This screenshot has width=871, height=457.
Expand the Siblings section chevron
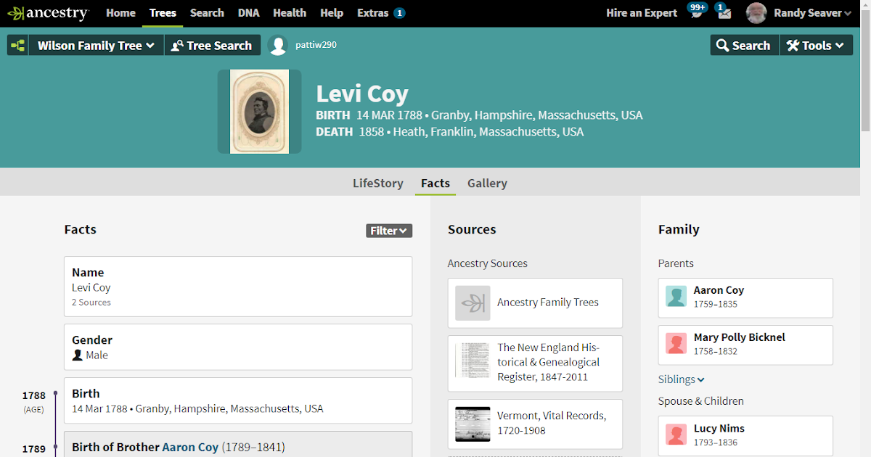coord(701,379)
